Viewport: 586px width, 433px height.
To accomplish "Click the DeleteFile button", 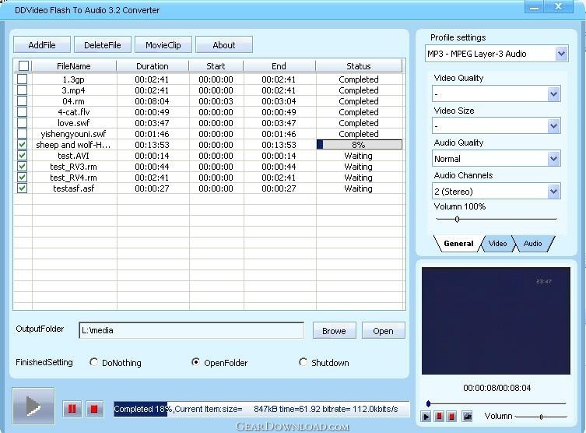I will coord(103,45).
